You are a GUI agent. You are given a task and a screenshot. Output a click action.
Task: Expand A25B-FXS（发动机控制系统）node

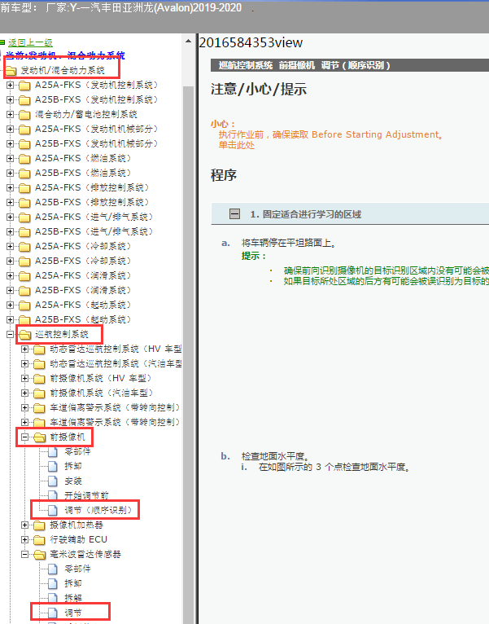coord(11,100)
